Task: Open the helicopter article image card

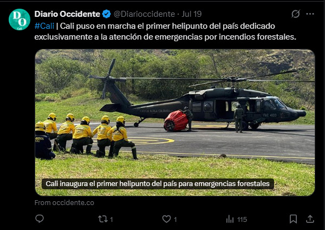Action: click(x=175, y=123)
